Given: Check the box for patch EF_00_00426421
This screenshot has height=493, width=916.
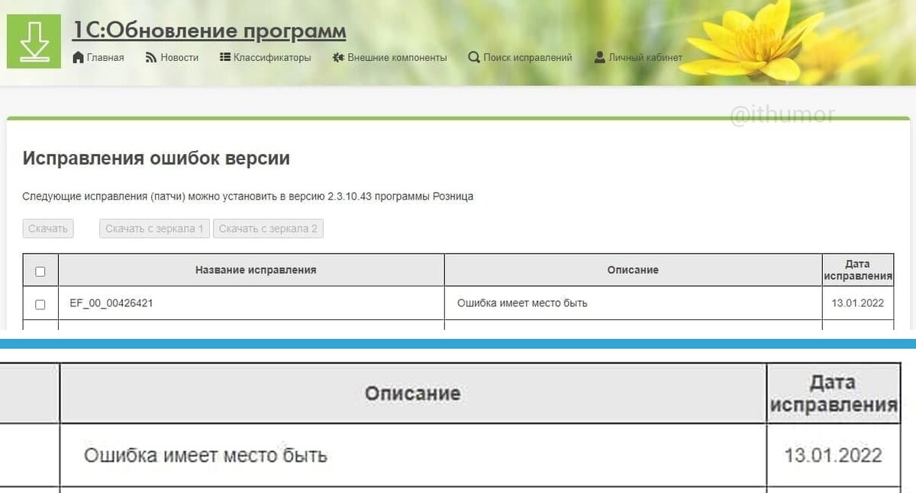Looking at the screenshot, I should (40, 305).
